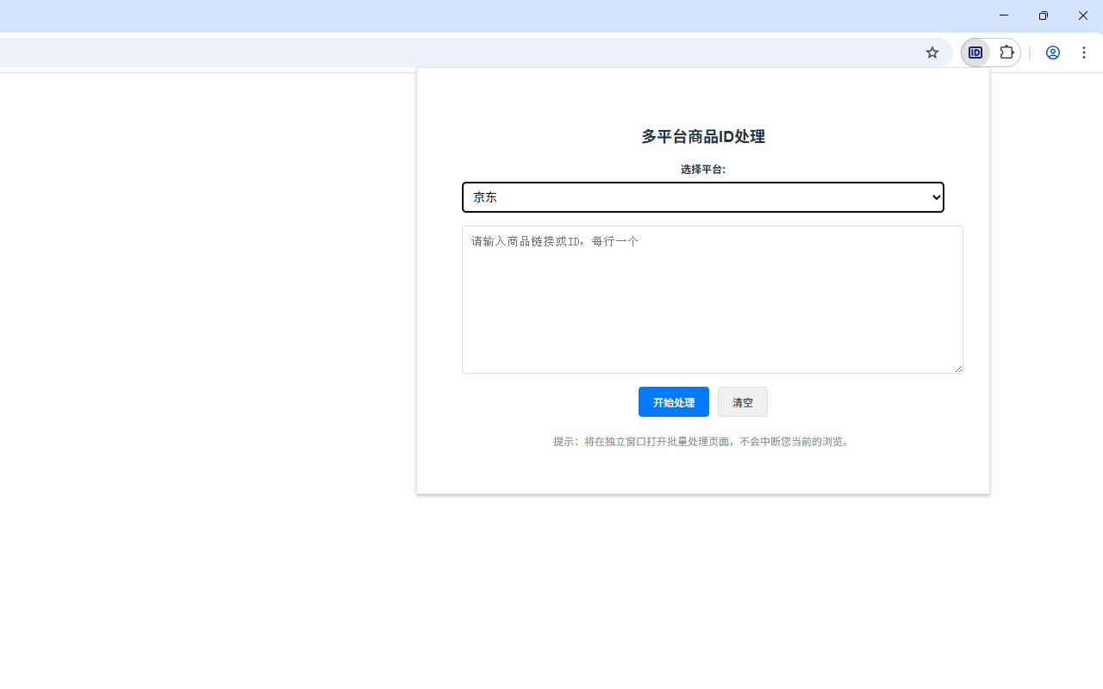Open the Chrome profile avatar icon

1052,53
